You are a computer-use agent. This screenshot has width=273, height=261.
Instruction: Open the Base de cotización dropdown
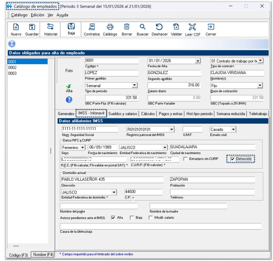point(260,85)
